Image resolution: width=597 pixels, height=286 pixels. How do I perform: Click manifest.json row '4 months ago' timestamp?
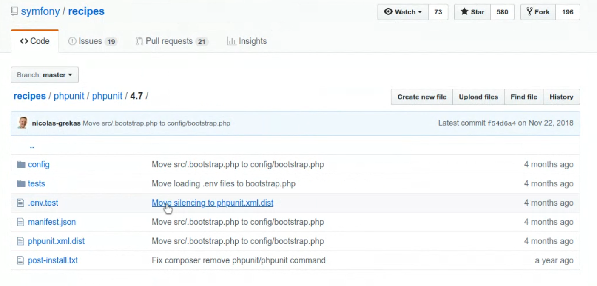pos(549,222)
